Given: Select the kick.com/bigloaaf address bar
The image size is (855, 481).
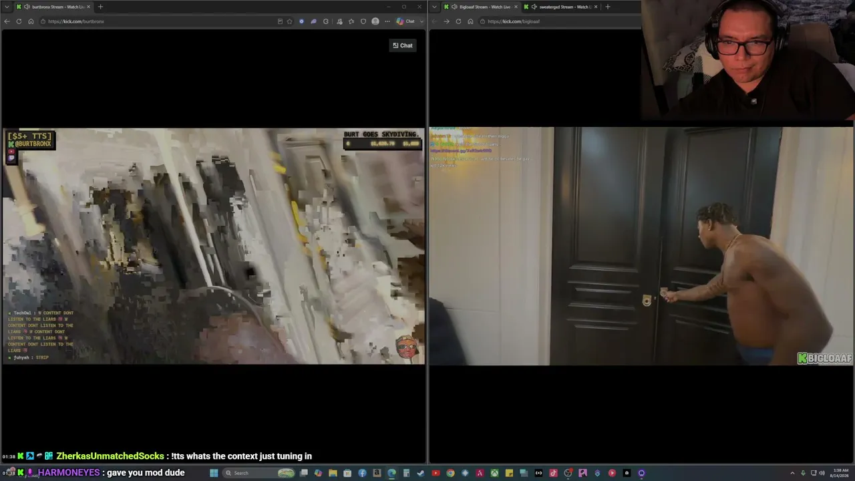Looking at the screenshot, I should [x=560, y=21].
